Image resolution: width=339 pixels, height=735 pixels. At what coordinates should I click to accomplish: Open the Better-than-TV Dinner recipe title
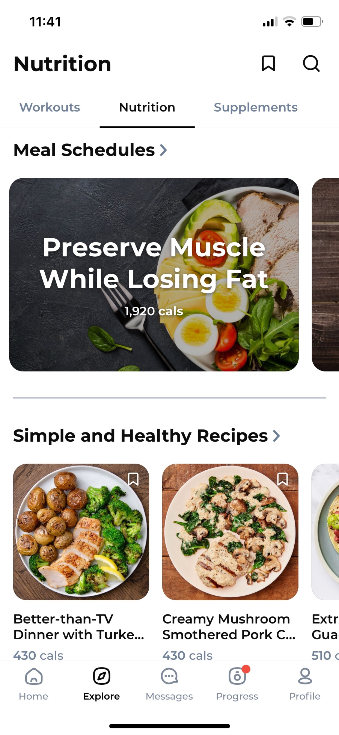click(x=79, y=627)
